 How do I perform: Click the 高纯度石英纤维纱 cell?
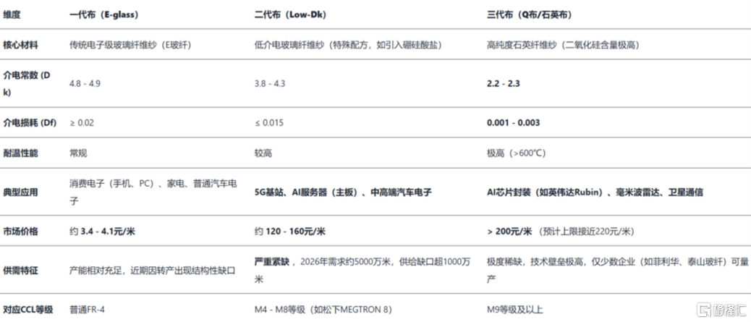[x=563, y=46]
